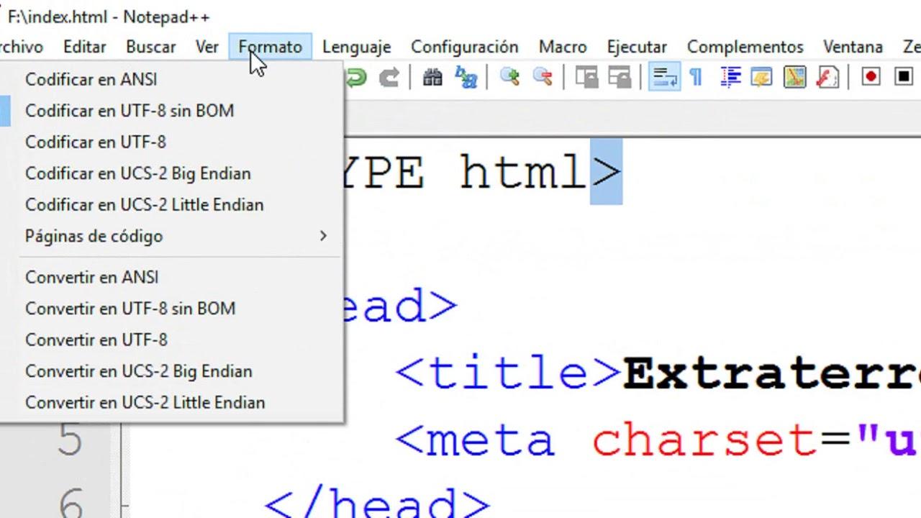This screenshot has height=518, width=921.
Task: Expand the Páginas de código submenu
Action: click(171, 236)
